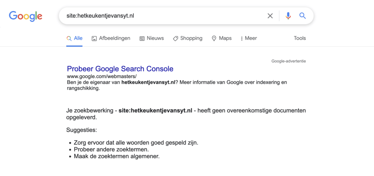The height and width of the screenshot is (176, 374).
Task: Submit search using the magnifying glass icon
Action: [x=302, y=16]
